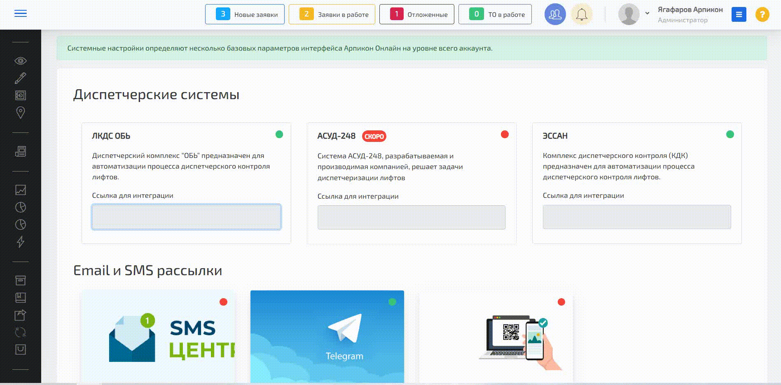Open the line chart reports icon
Viewport: 781px width, 385px height.
click(x=20, y=190)
